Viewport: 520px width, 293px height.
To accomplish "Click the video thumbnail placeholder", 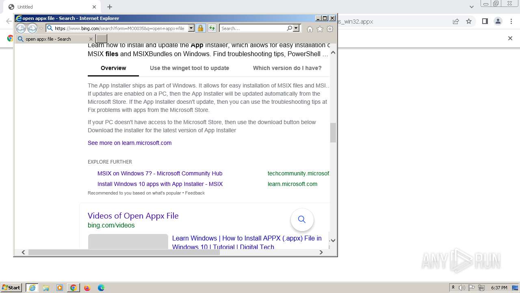I will click(x=128, y=241).
